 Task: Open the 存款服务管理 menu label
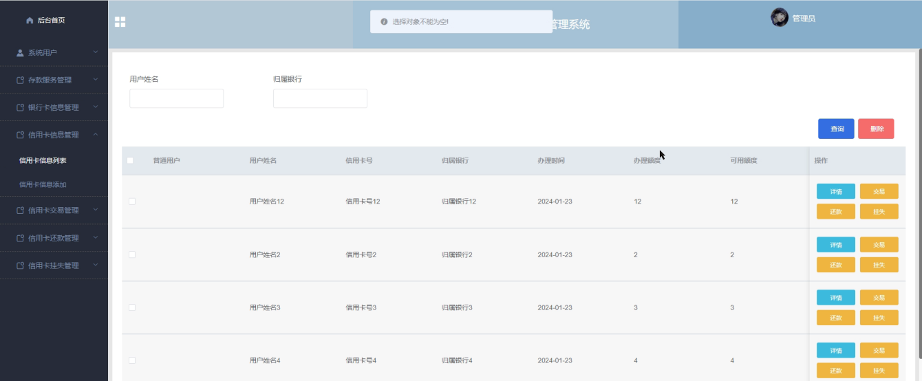point(50,80)
